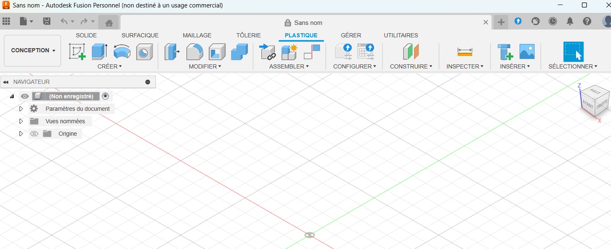Click the Fillet tool in Modifier
Screen dimensions: 611x249
(195, 52)
